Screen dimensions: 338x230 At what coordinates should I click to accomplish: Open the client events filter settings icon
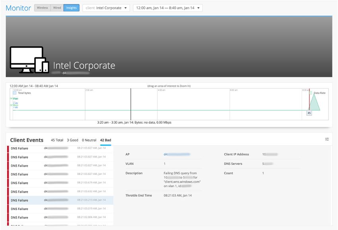[327, 139]
